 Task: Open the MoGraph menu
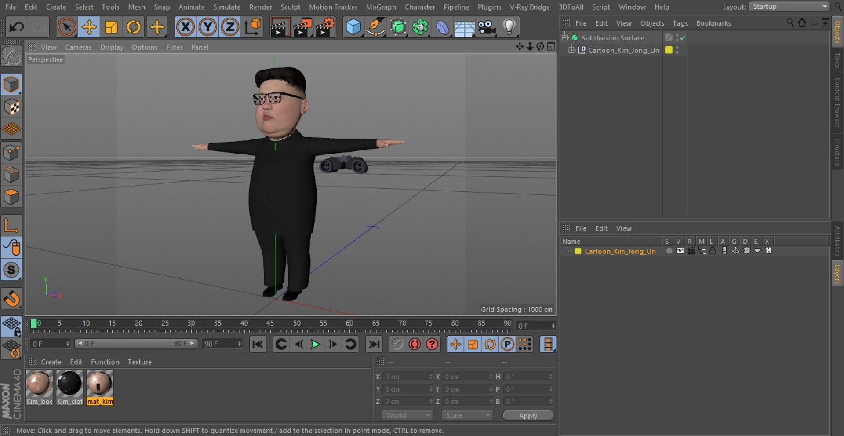(x=381, y=7)
